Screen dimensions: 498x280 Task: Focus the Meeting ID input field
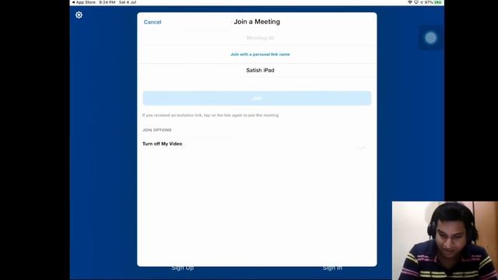[x=257, y=38]
